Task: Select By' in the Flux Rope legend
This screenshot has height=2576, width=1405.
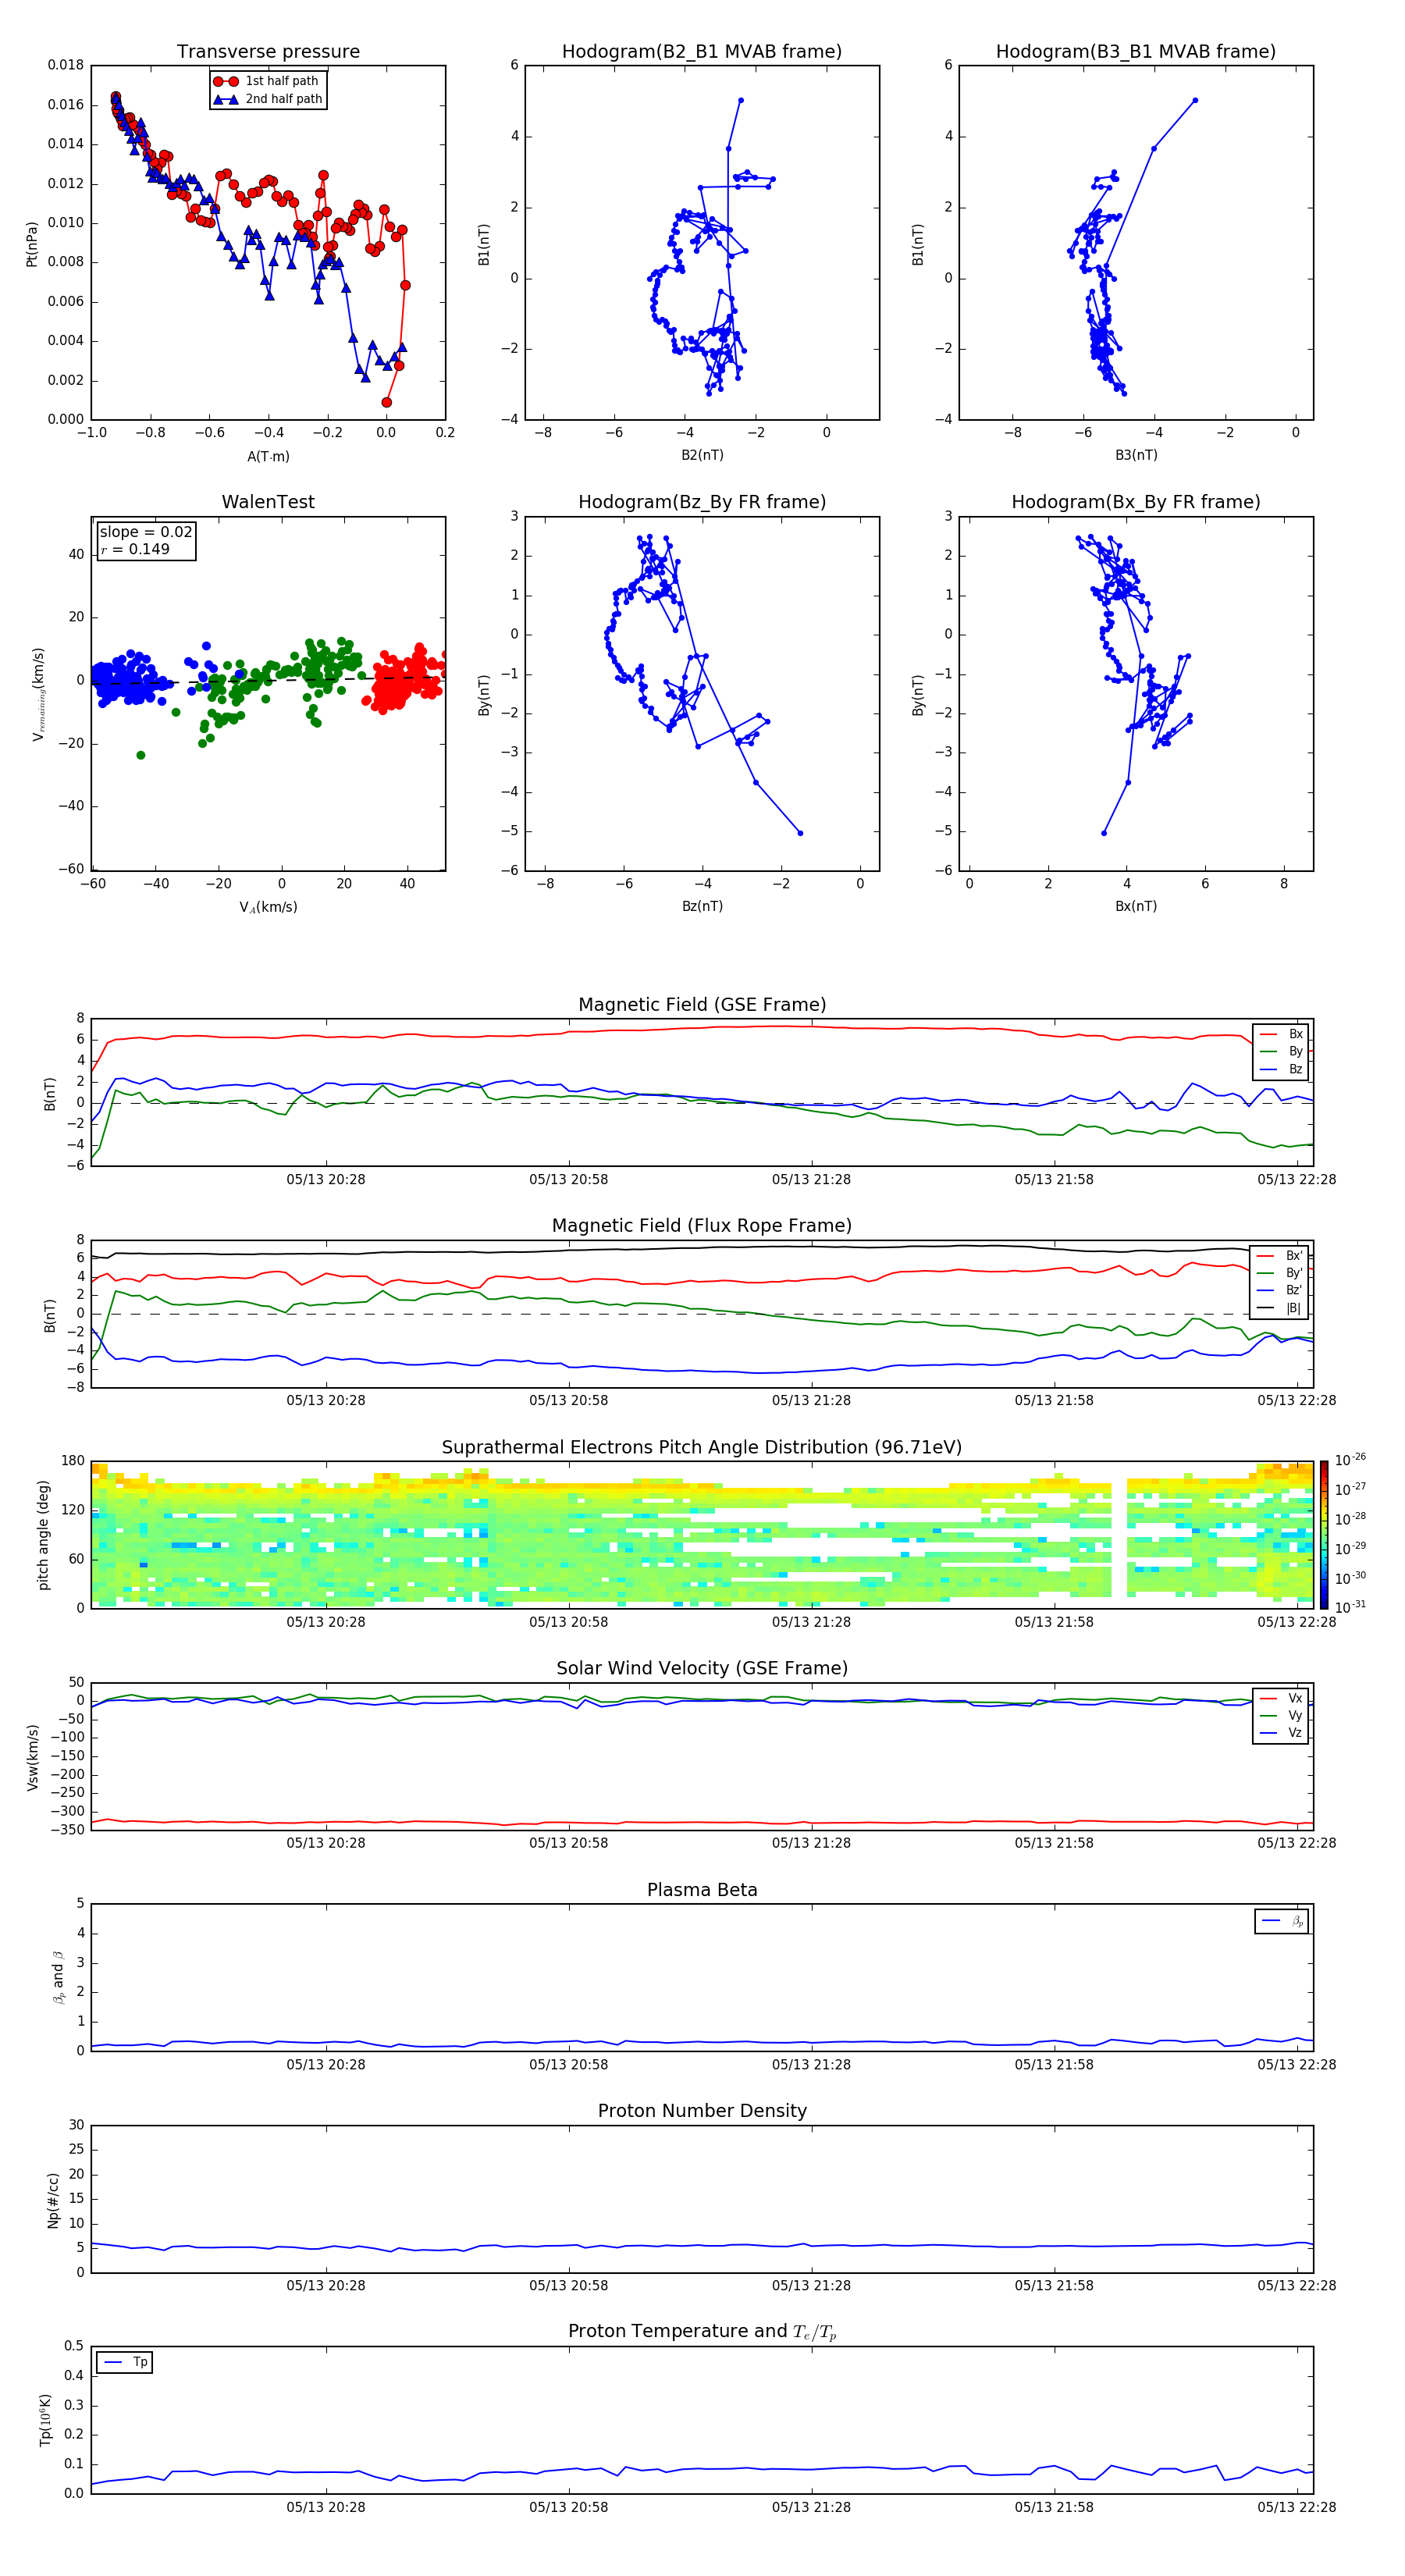Action: 1281,1273
